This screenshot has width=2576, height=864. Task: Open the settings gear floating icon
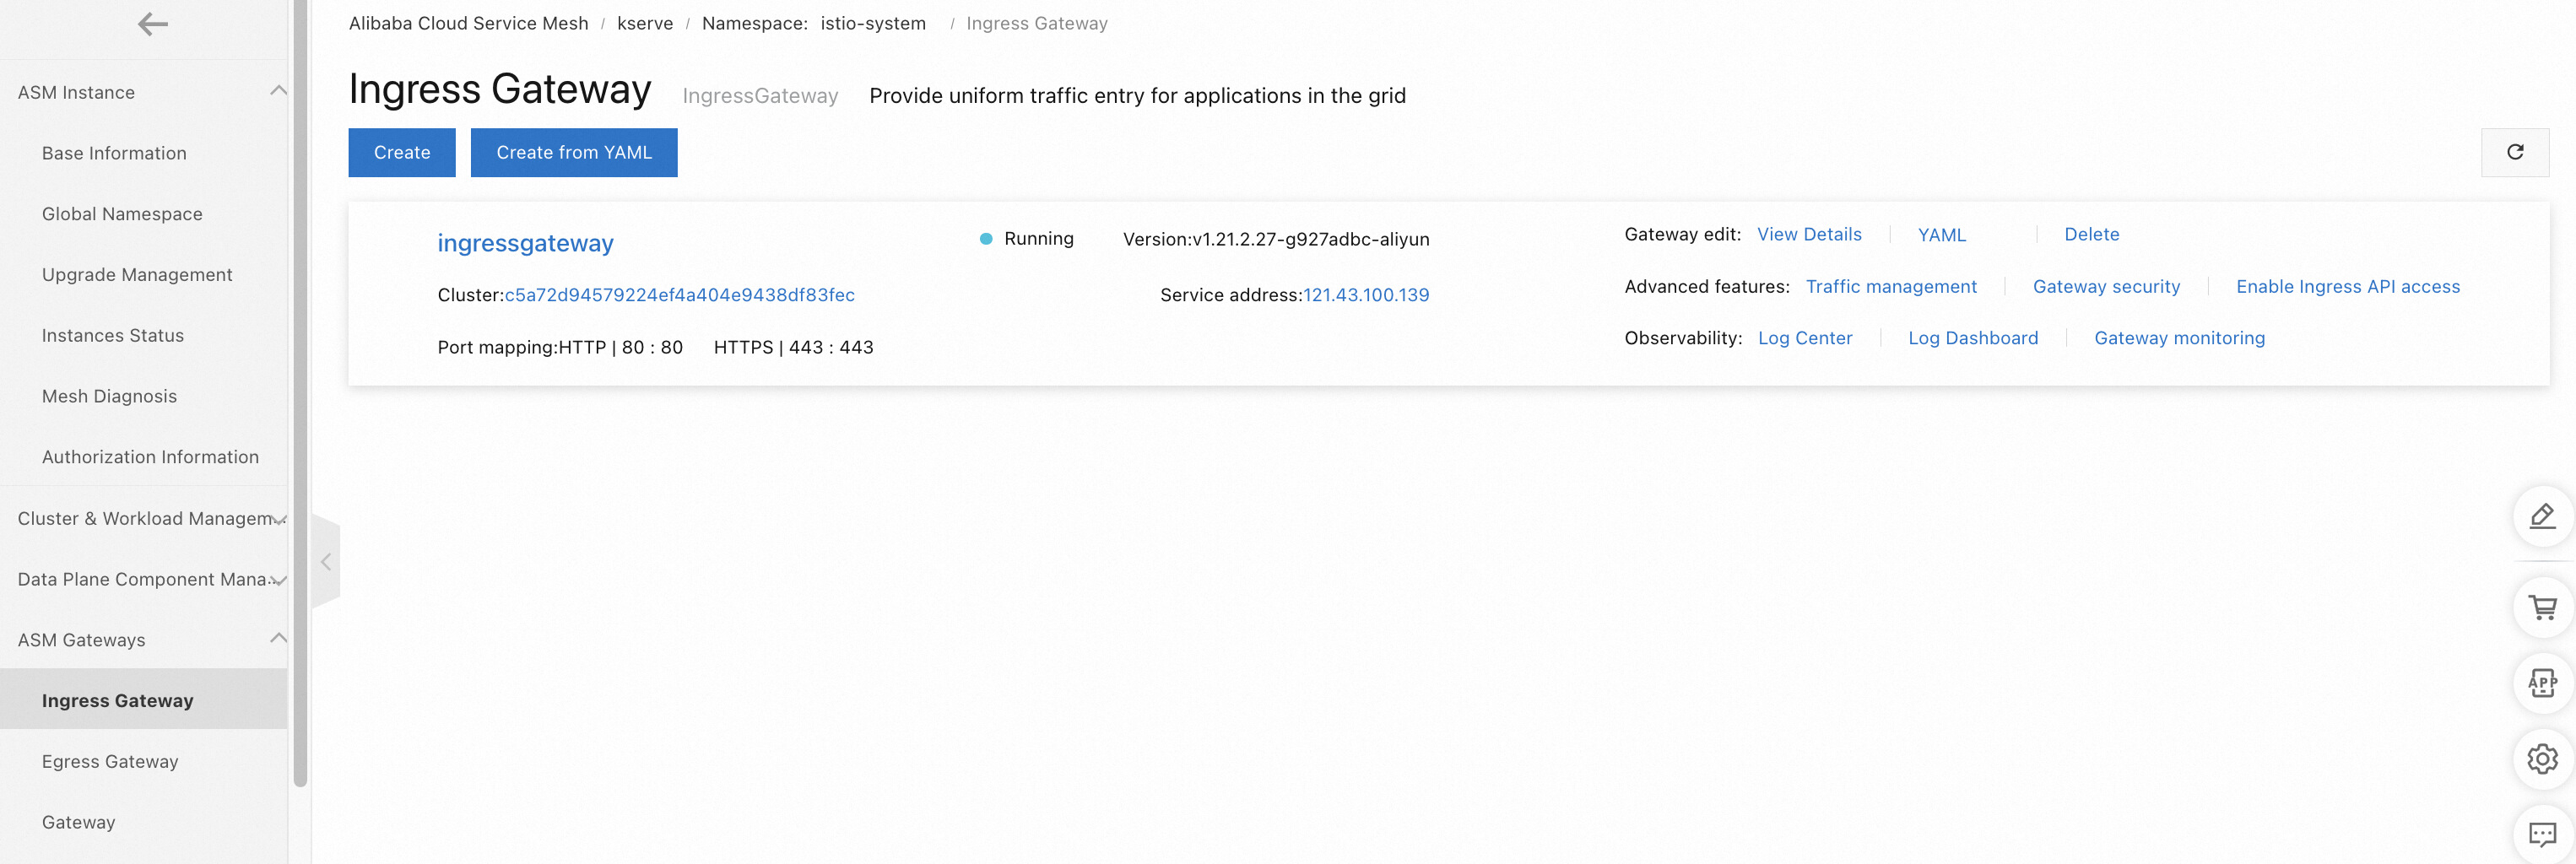[x=2542, y=759]
